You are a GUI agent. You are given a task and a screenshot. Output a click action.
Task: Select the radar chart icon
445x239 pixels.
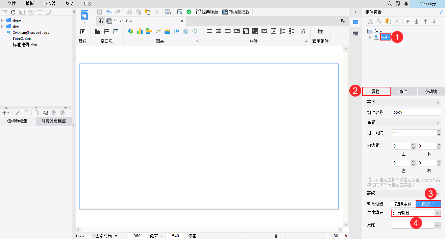coord(185,31)
